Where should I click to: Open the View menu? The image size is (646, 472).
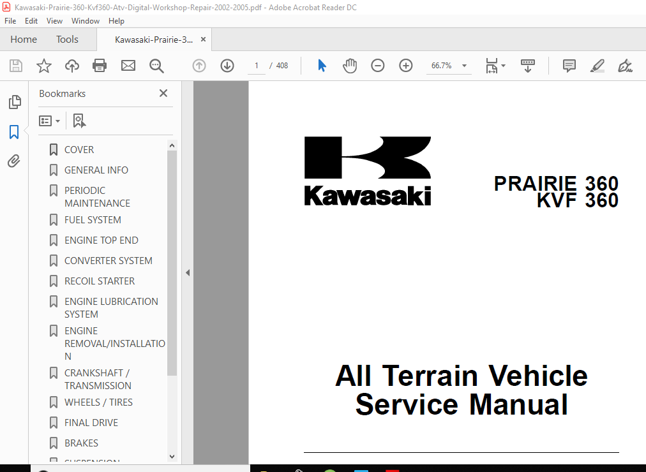(54, 21)
